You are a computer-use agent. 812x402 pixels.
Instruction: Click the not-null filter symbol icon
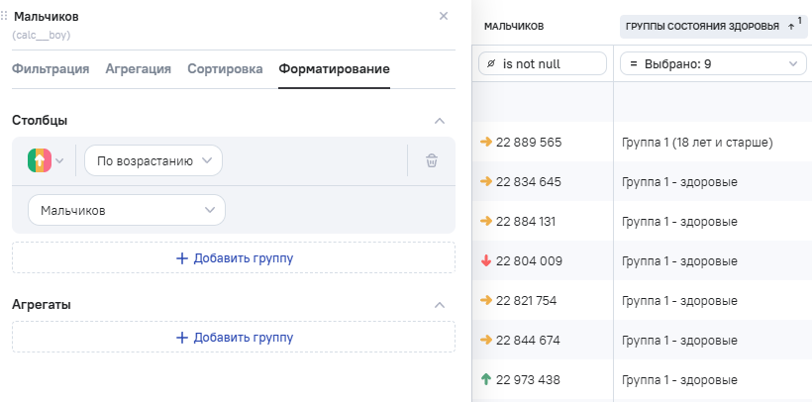coord(491,63)
